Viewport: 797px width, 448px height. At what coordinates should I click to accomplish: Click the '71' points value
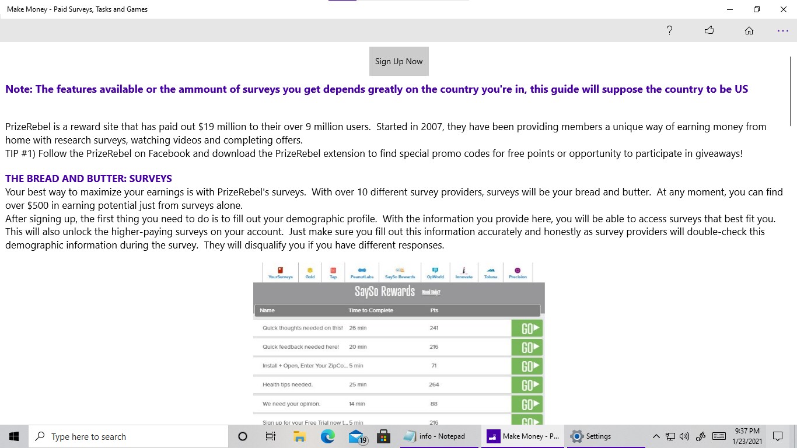click(x=434, y=366)
